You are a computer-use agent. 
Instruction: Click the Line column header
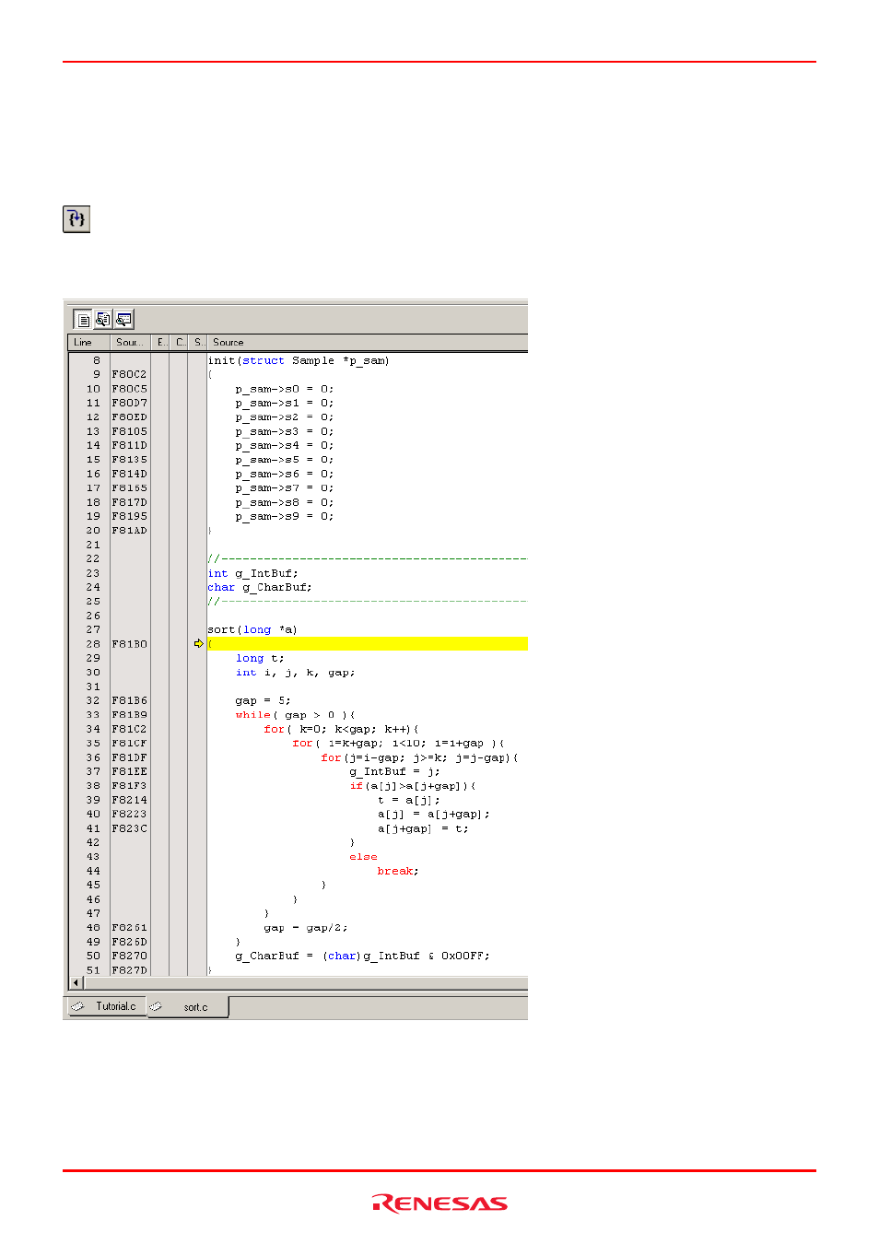(88, 342)
